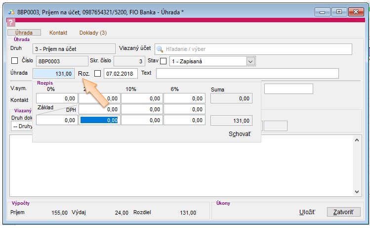This screenshot has height=228, width=370.
Task: Minimize the Úhrada window
Action: pyautogui.click(x=324, y=11)
